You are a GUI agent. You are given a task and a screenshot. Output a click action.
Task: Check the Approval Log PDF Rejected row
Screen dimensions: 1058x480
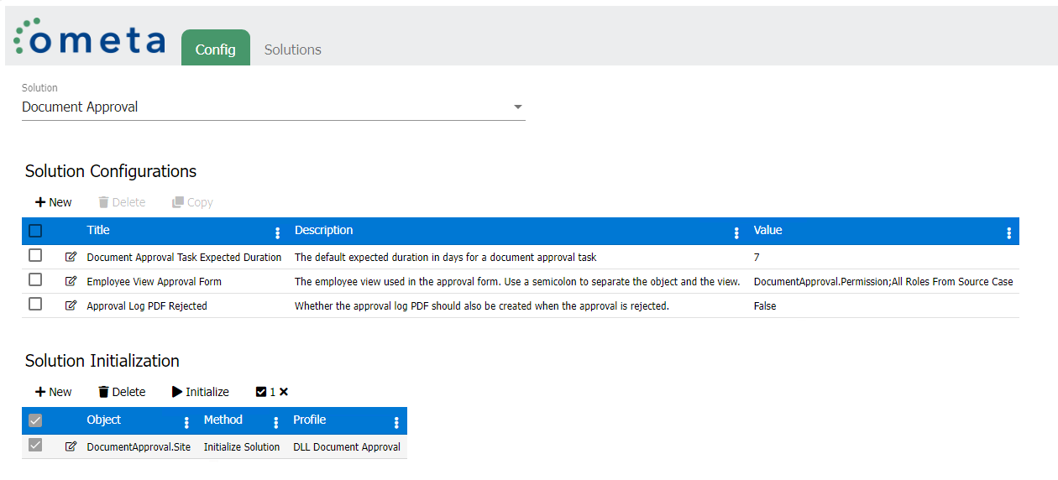pyautogui.click(x=35, y=304)
